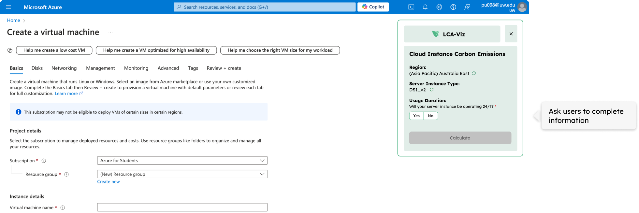Close the LCA-Viz panel
Screen dimensions: 639x213
pyautogui.click(x=511, y=34)
